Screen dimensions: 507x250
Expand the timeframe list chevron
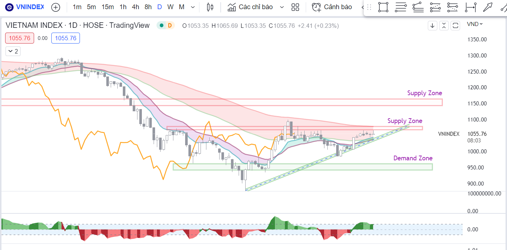(x=193, y=7)
